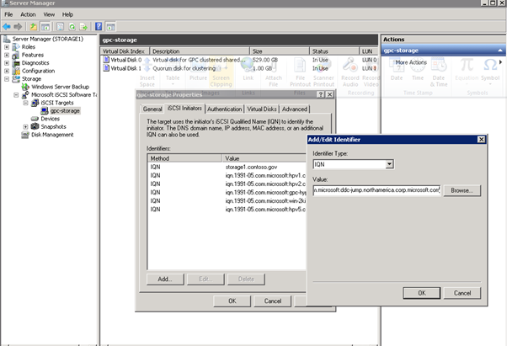Image resolution: width=507 pixels, height=346 pixels.
Task: Expand the Configuration tree node
Action: click(7, 71)
